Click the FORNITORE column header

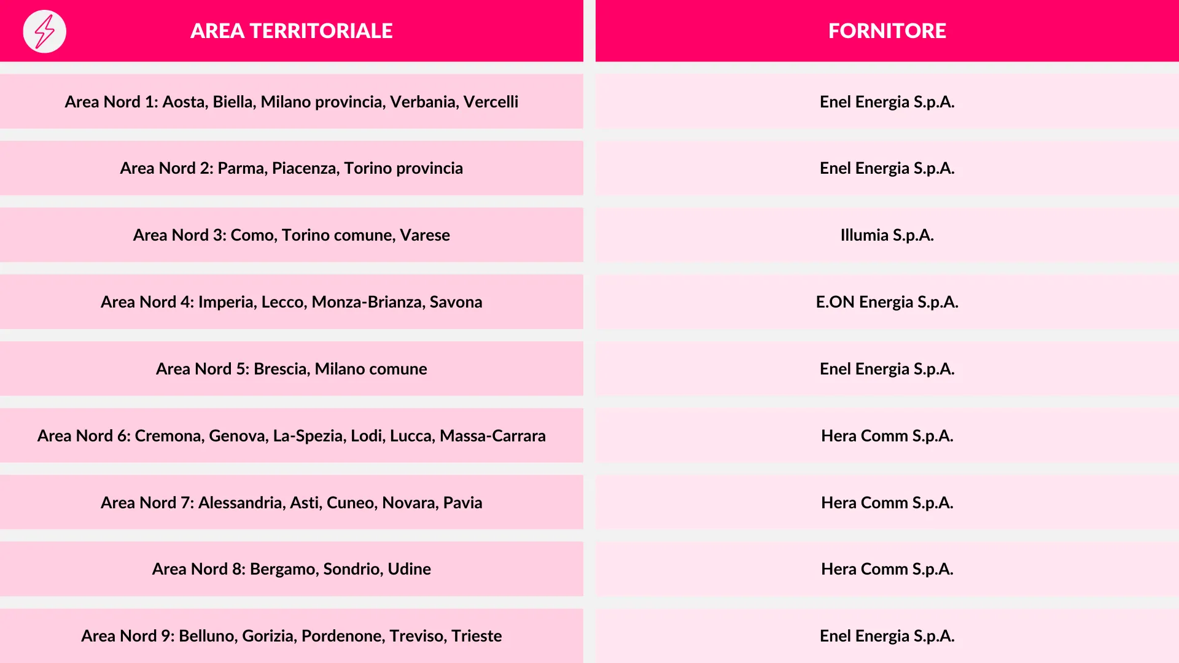click(887, 31)
